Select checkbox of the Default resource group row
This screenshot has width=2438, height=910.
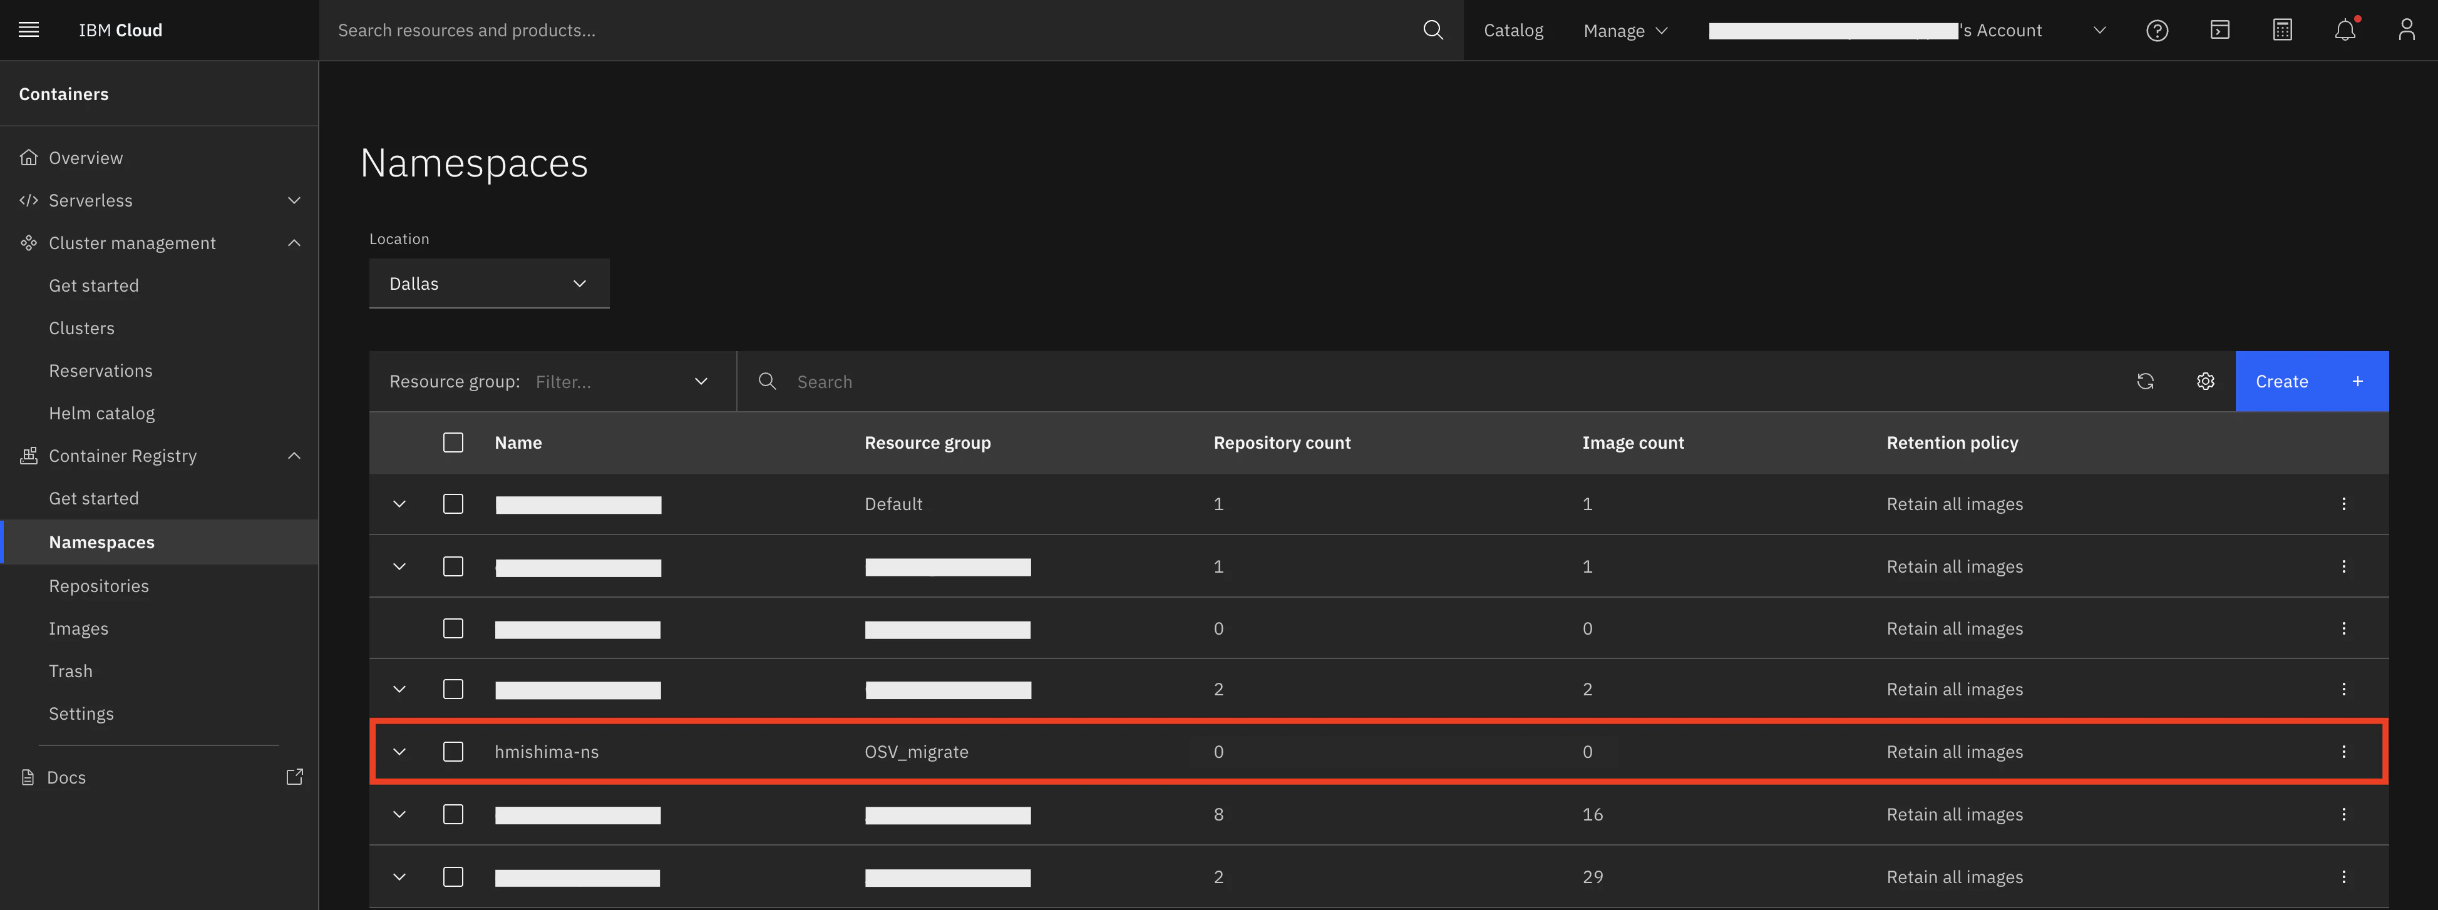pyautogui.click(x=453, y=504)
